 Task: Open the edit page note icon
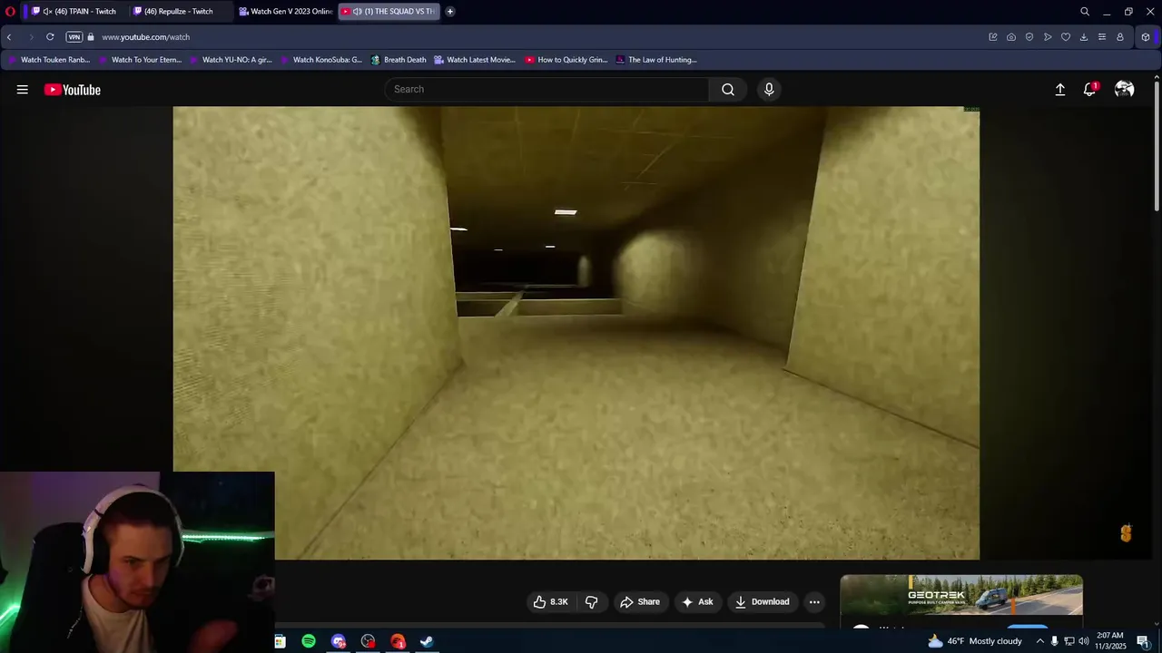(x=993, y=37)
